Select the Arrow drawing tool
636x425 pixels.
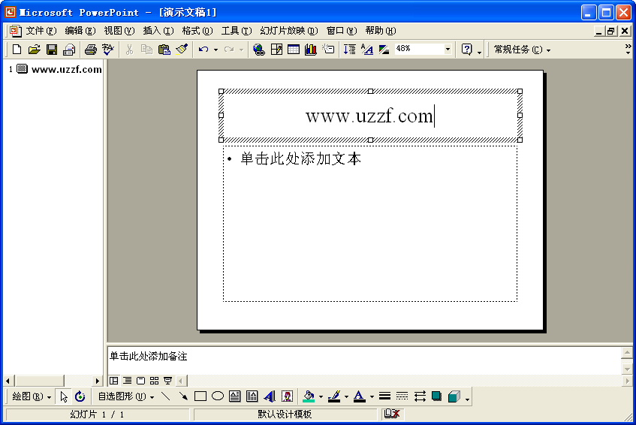183,396
